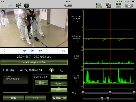Click the EMGフィルタ label
This screenshot has width=136, height=102.
tap(41, 77)
